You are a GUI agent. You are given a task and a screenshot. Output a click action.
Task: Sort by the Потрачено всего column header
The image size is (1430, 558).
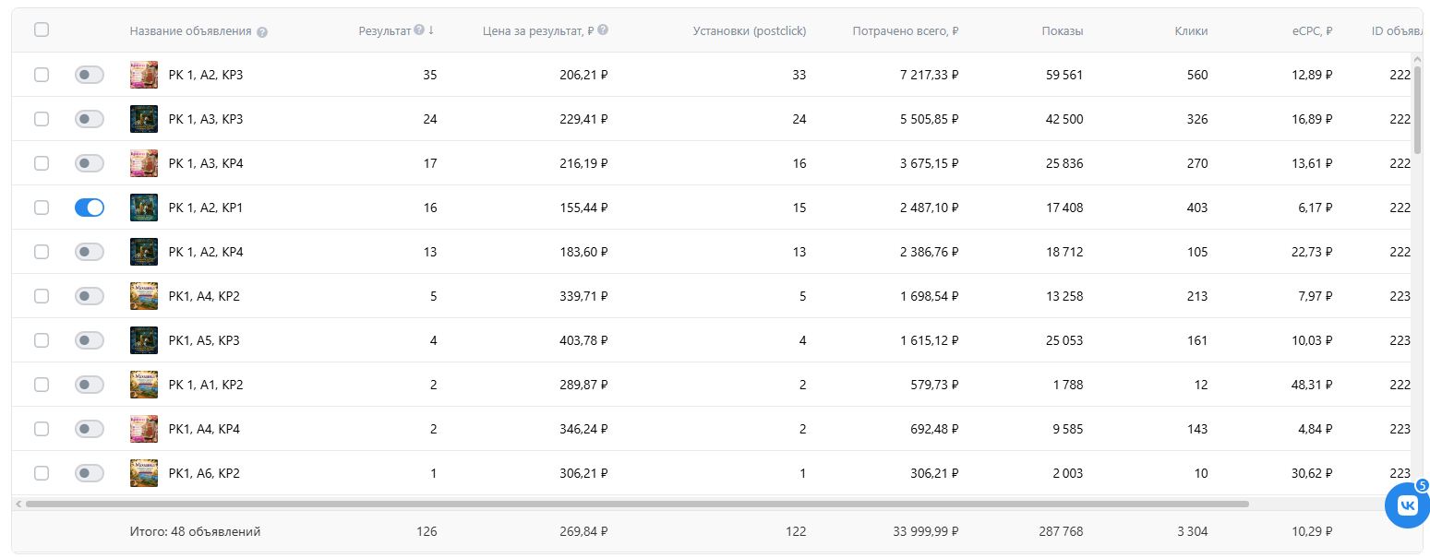tap(906, 30)
